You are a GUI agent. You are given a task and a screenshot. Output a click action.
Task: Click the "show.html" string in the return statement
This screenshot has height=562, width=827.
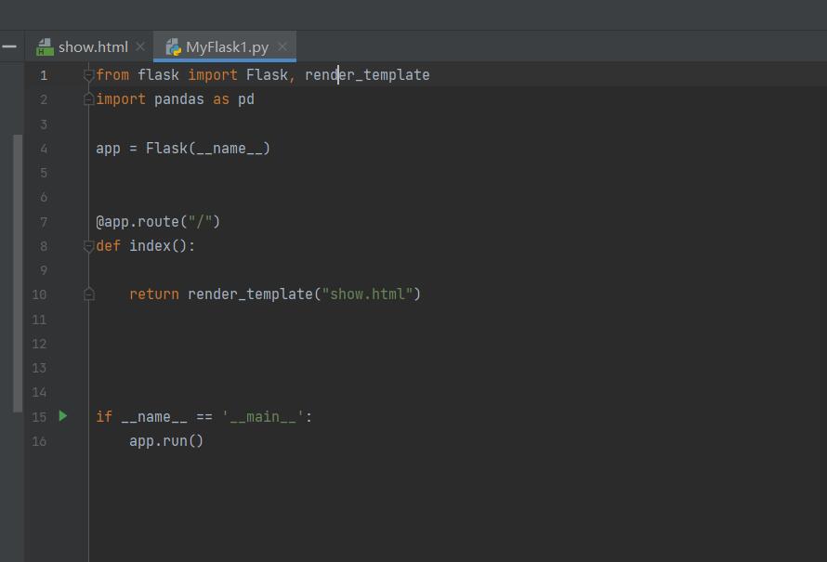point(367,294)
